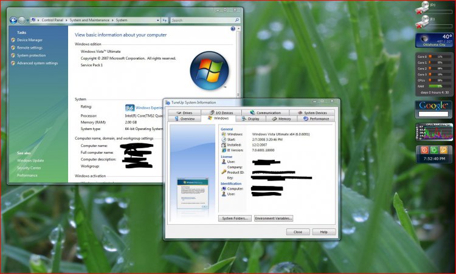
Task: Click the (D:) drive gadget icon
Action: click(422, 7)
